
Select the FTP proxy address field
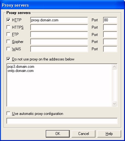point(59,34)
